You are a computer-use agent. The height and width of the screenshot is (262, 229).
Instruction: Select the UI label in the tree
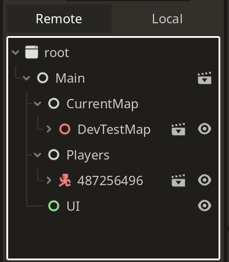(x=73, y=206)
